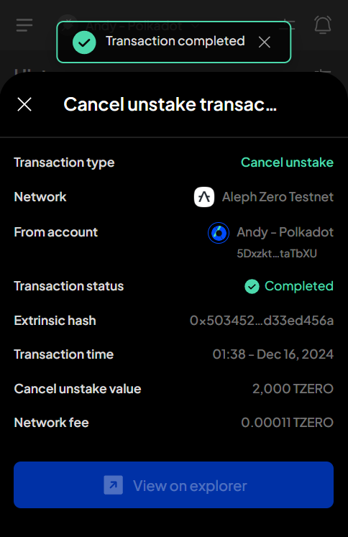Click the Completed status check icon
Screen dimensions: 348x537
coord(252,286)
